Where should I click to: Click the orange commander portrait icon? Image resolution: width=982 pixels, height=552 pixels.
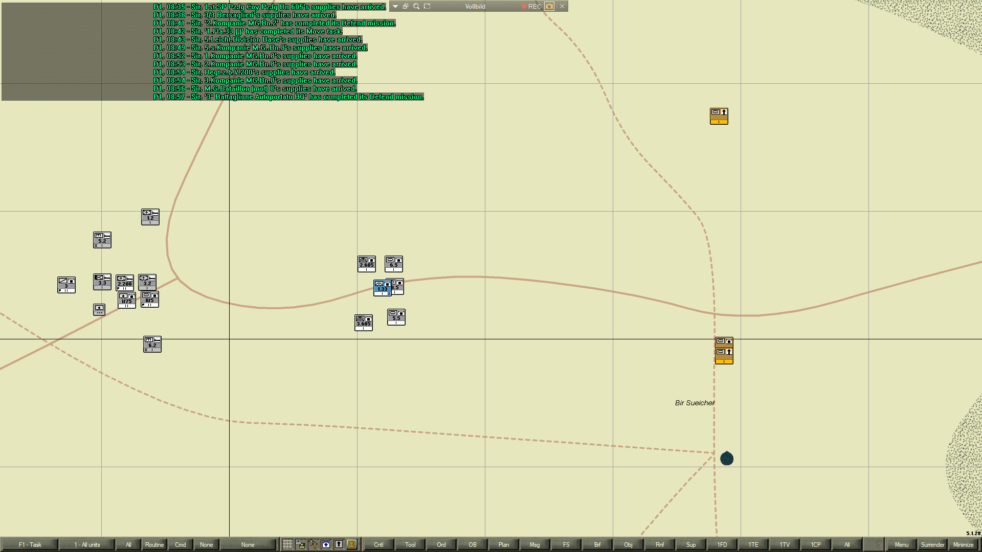[x=351, y=544]
